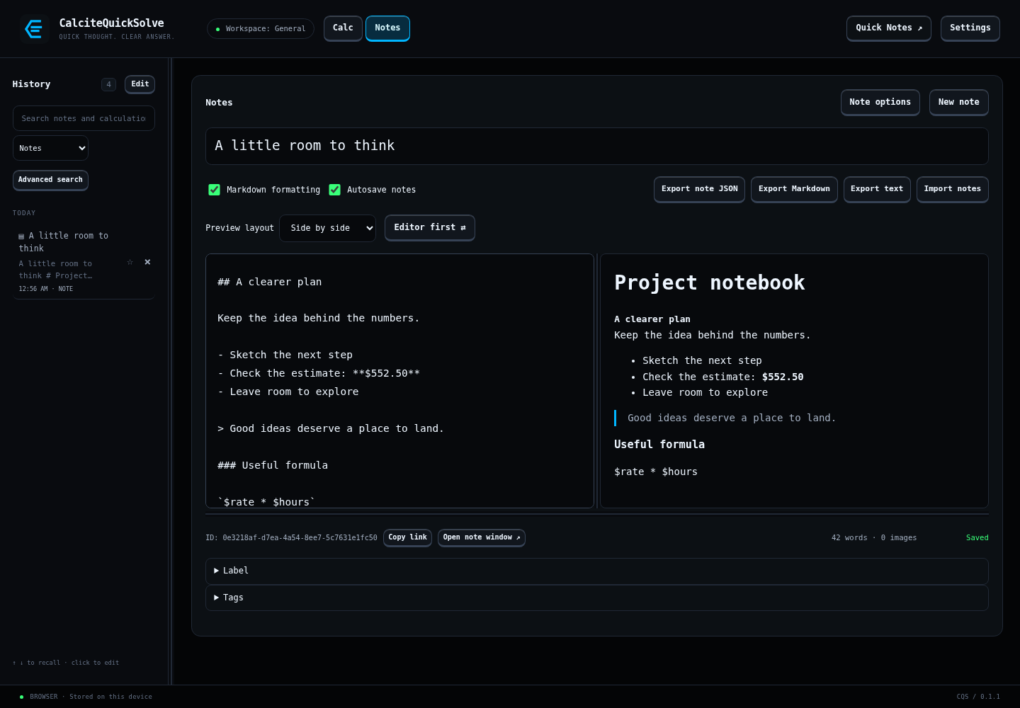Open Advanced search
This screenshot has width=1020, height=708.
point(50,180)
